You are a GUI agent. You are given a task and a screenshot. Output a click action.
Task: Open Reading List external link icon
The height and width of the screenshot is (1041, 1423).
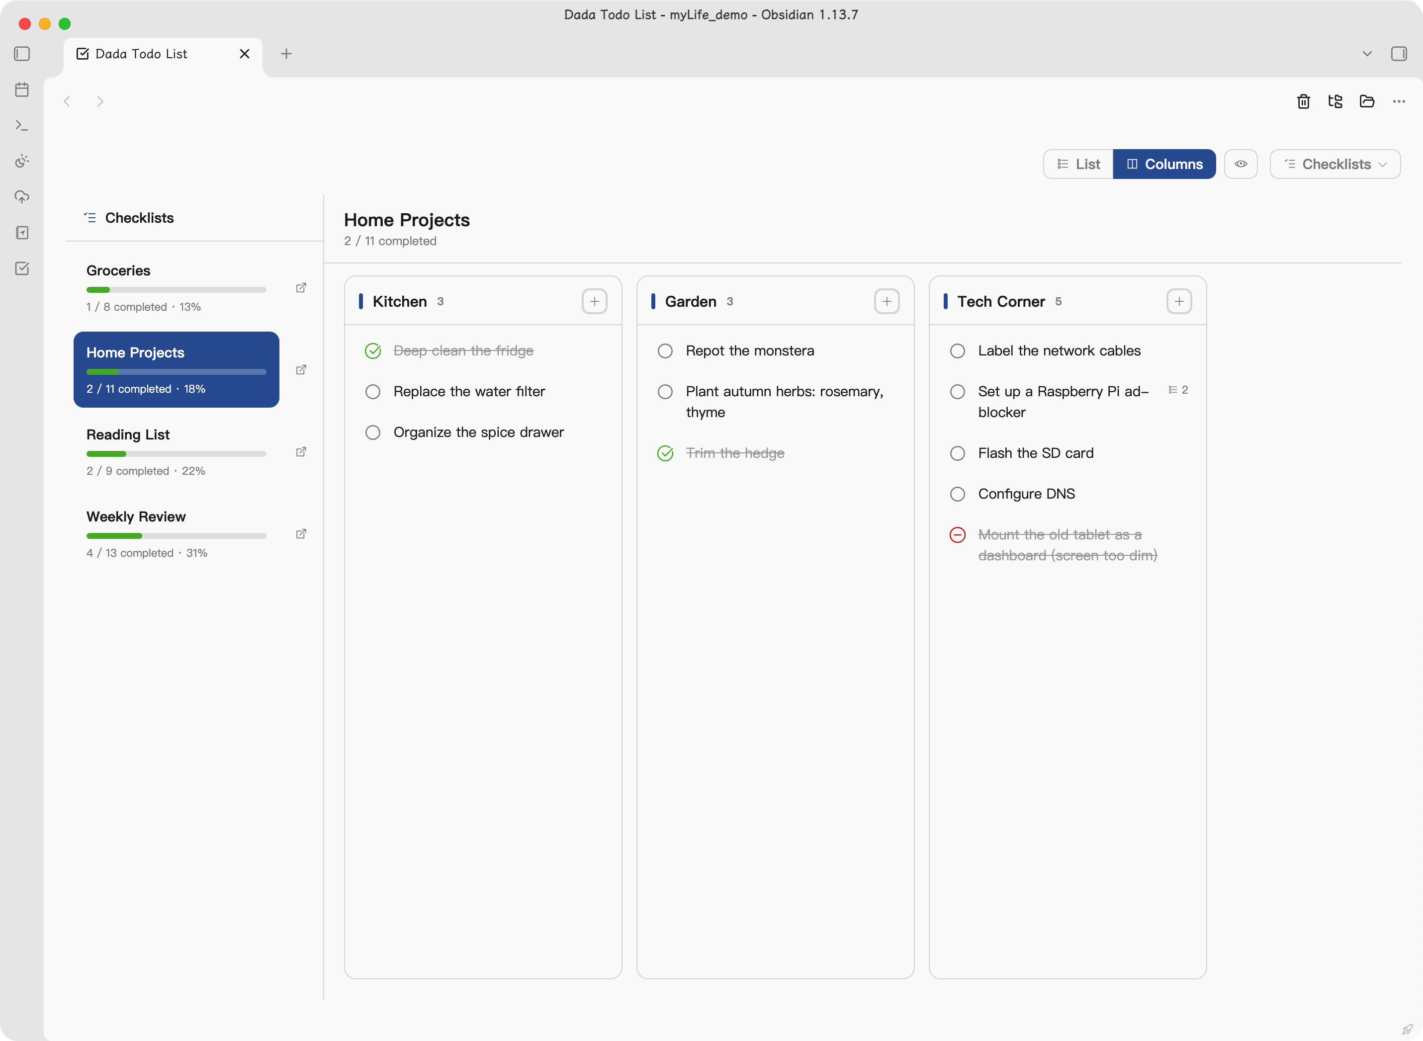pyautogui.click(x=301, y=452)
